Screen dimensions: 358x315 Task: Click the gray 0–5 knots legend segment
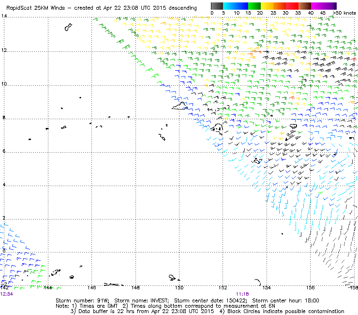(217, 6)
